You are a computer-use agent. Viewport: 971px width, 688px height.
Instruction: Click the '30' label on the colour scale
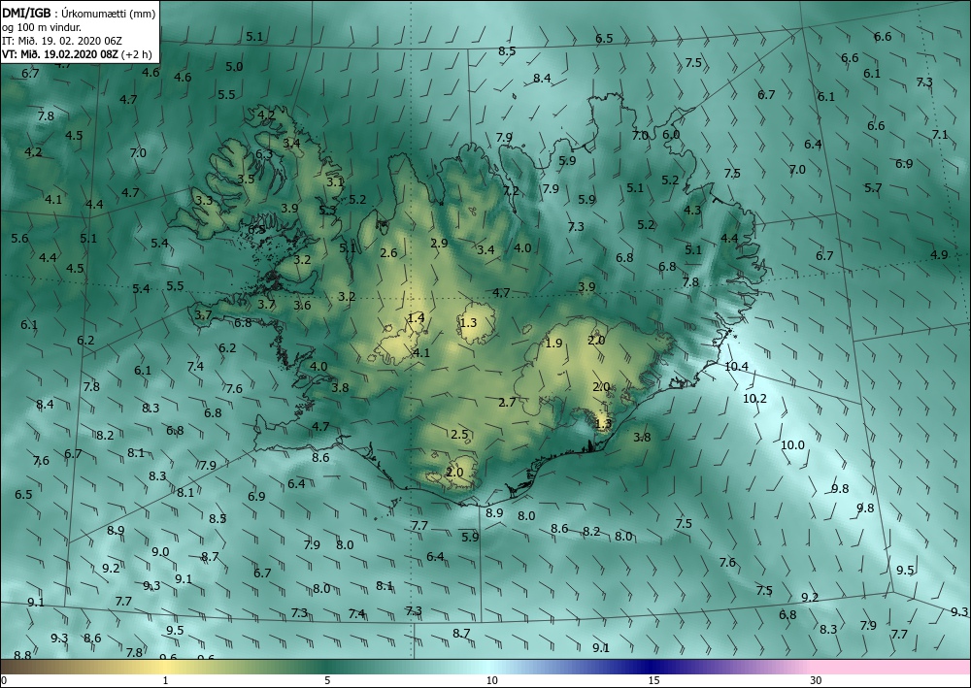(817, 681)
